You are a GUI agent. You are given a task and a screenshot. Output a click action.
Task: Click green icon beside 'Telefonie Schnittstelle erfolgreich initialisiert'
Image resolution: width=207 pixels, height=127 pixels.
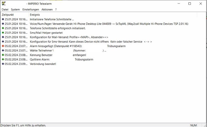(x=3, y=28)
